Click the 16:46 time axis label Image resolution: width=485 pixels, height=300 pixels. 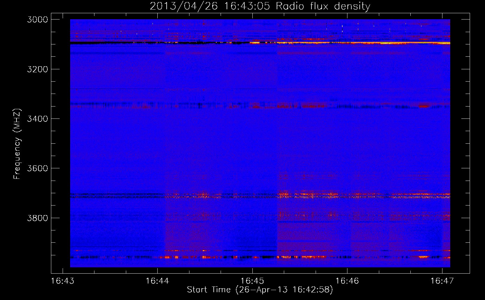click(x=347, y=281)
